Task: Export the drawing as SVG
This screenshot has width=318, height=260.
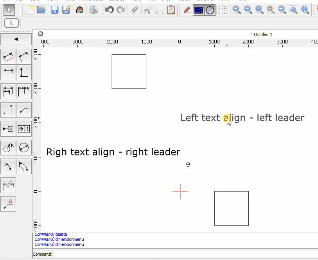Action: 80,10
